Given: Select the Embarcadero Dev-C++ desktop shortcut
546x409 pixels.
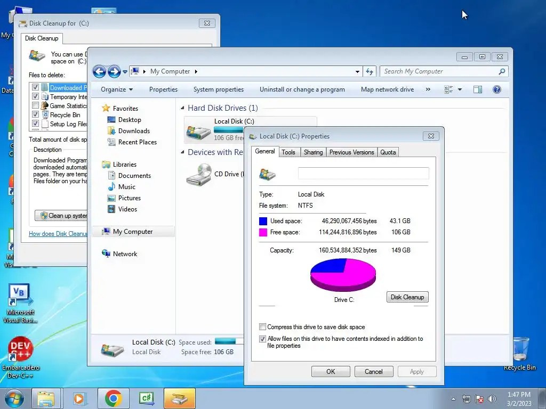Looking at the screenshot, I should pos(20,357).
